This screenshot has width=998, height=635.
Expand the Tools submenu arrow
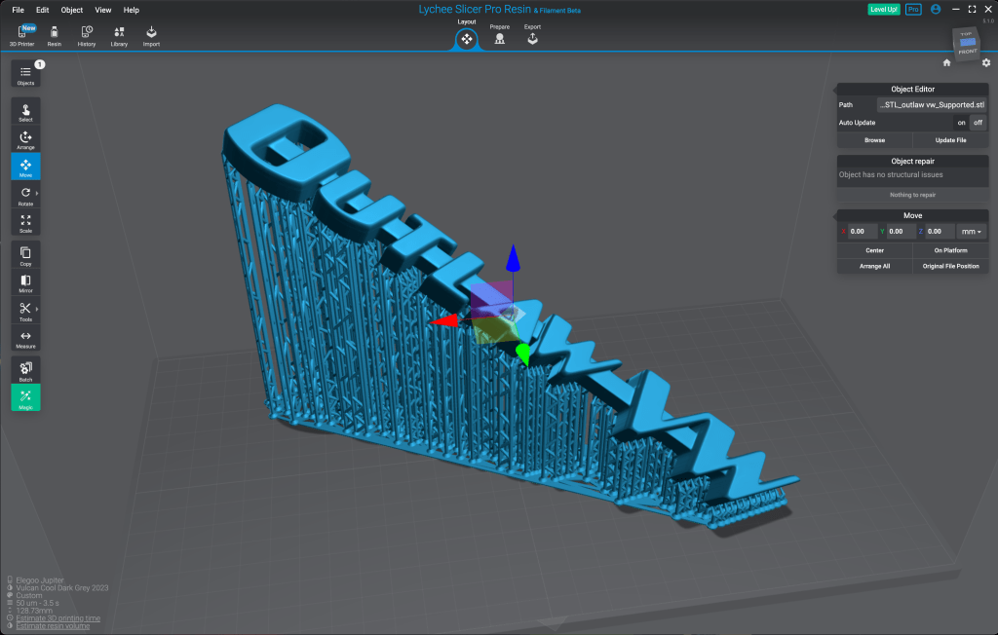(37, 309)
